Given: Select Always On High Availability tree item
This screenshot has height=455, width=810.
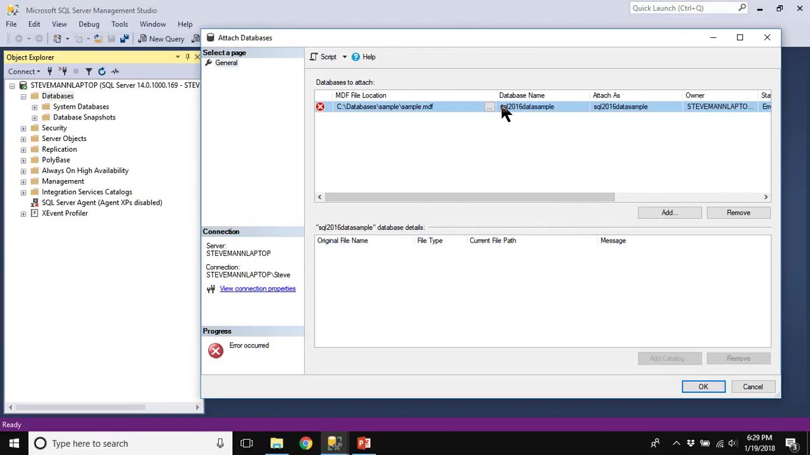Looking at the screenshot, I should click(x=85, y=171).
